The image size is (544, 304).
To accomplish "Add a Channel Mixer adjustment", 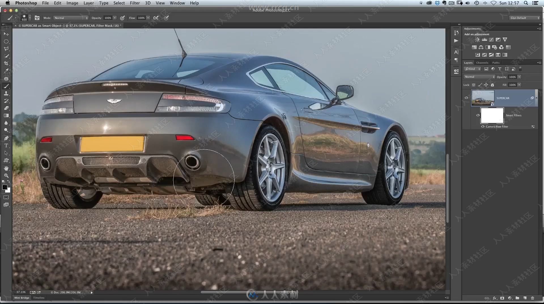I will (x=501, y=47).
